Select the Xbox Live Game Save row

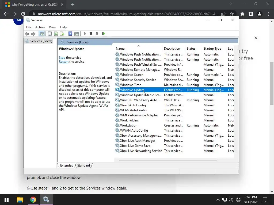pyautogui.click(x=174, y=145)
